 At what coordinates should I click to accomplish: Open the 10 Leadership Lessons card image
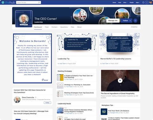click(x=120, y=44)
